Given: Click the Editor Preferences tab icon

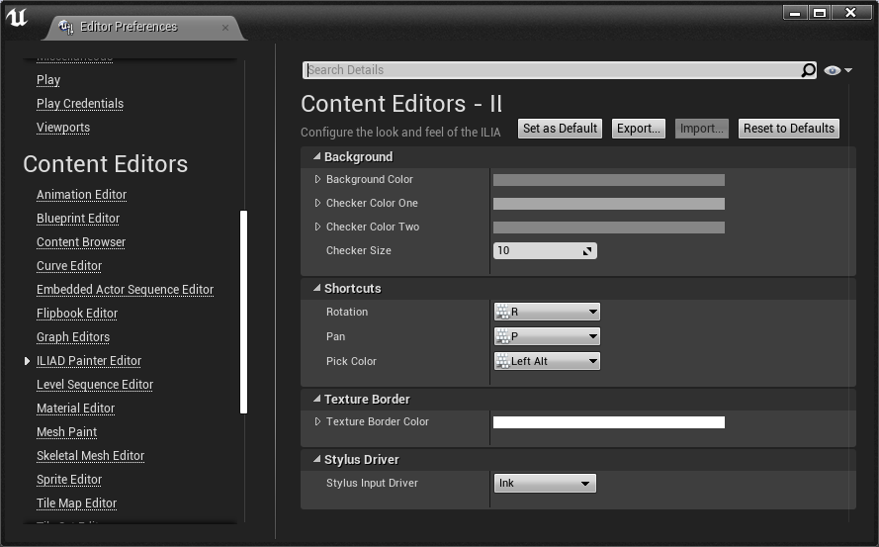Looking at the screenshot, I should click(66, 27).
